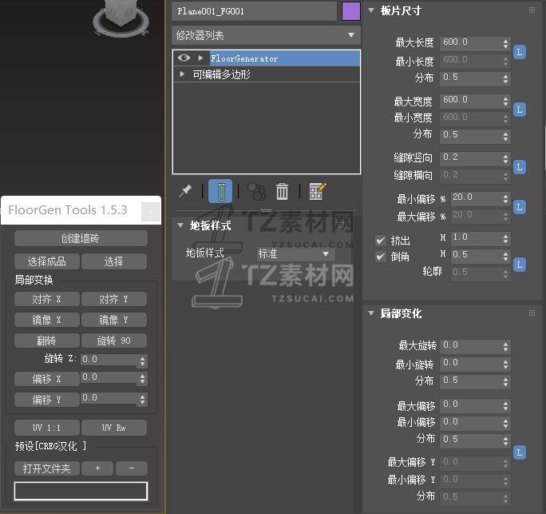Image resolution: width=546 pixels, height=514 pixels.
Task: Add preset with the + button
Action: coord(97,468)
